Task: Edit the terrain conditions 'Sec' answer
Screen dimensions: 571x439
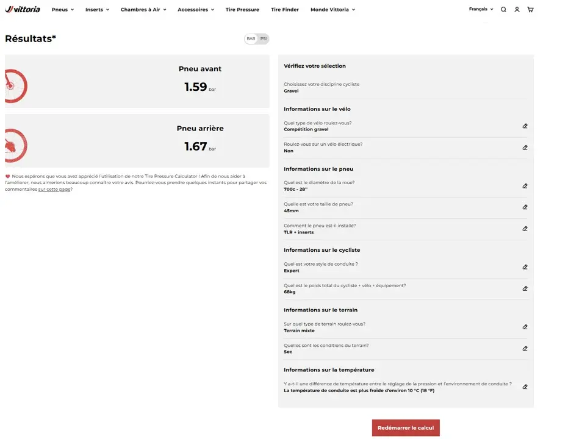Action: point(525,348)
